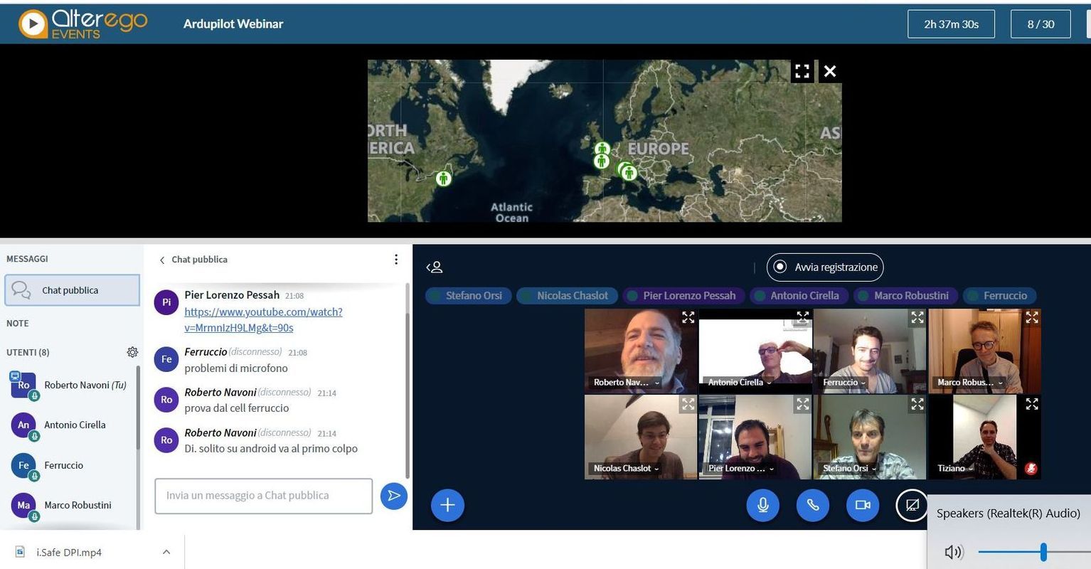Click the green marker over North America
The width and height of the screenshot is (1091, 569).
(443, 178)
